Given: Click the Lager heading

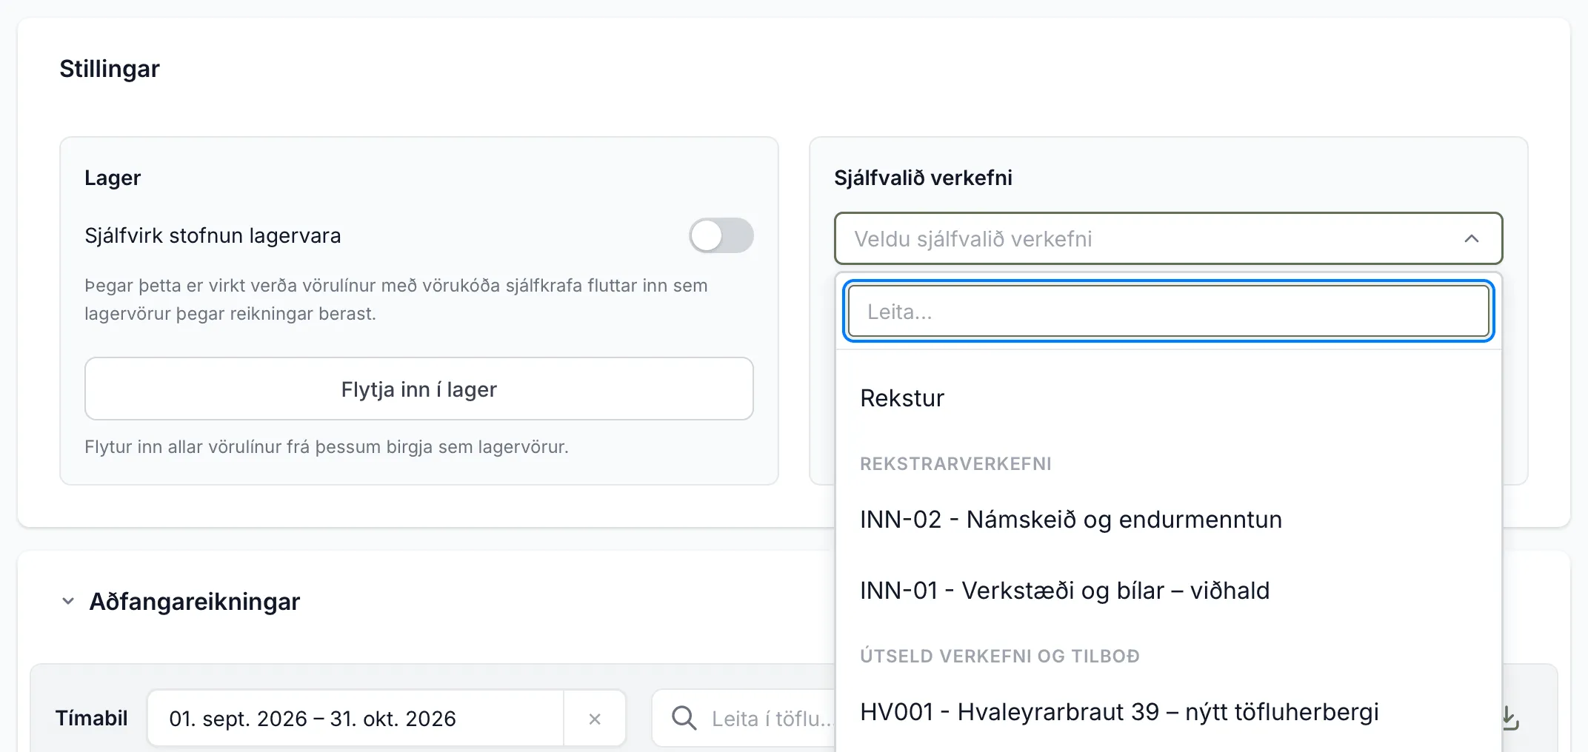Looking at the screenshot, I should coord(113,178).
